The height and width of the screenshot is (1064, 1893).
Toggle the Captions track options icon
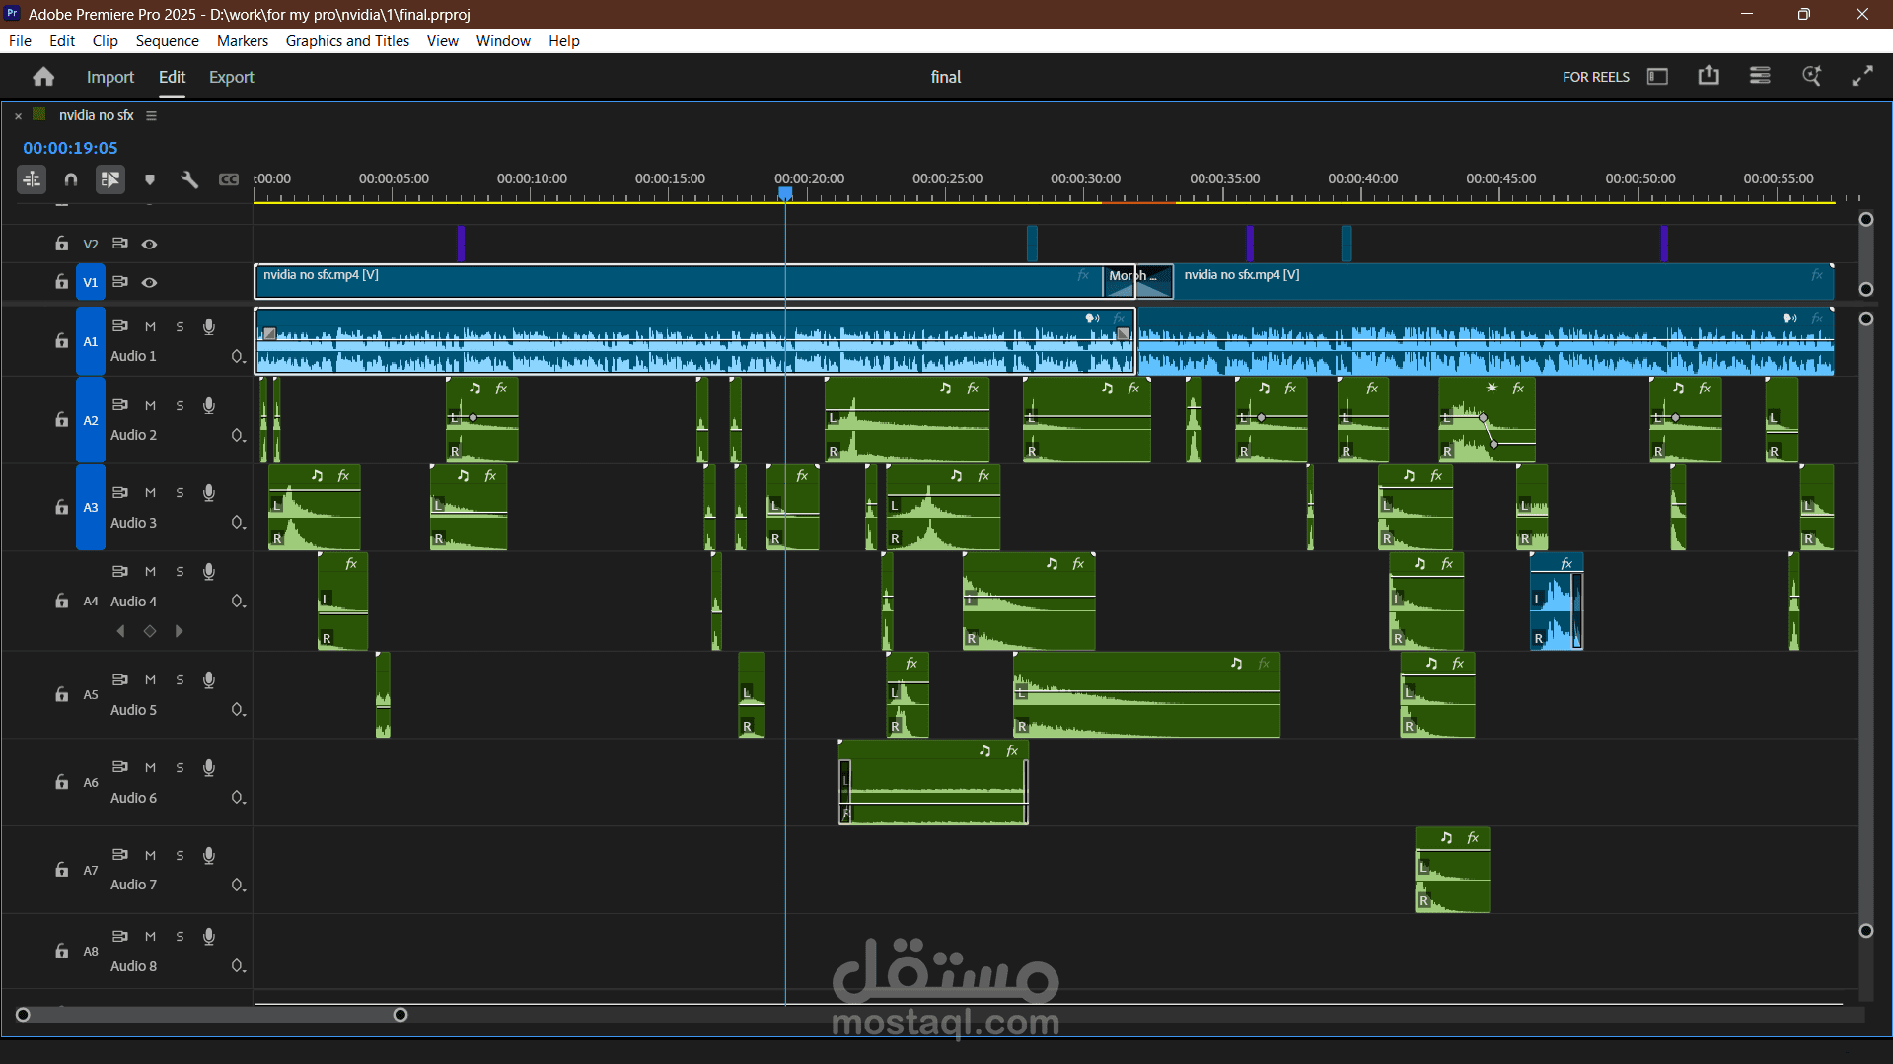pos(229,179)
